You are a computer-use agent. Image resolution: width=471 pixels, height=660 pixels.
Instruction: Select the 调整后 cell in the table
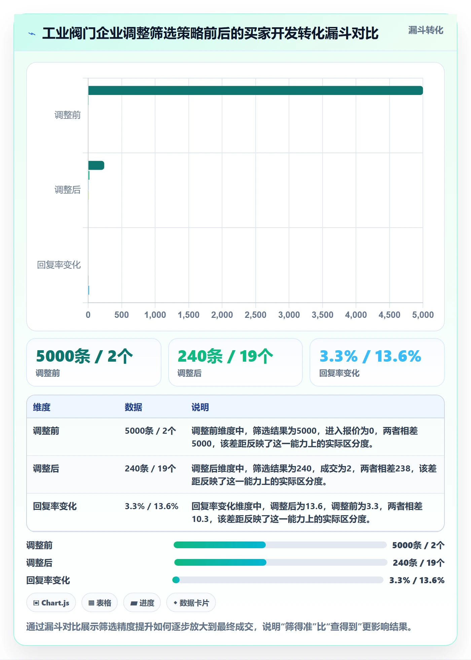tap(46, 468)
